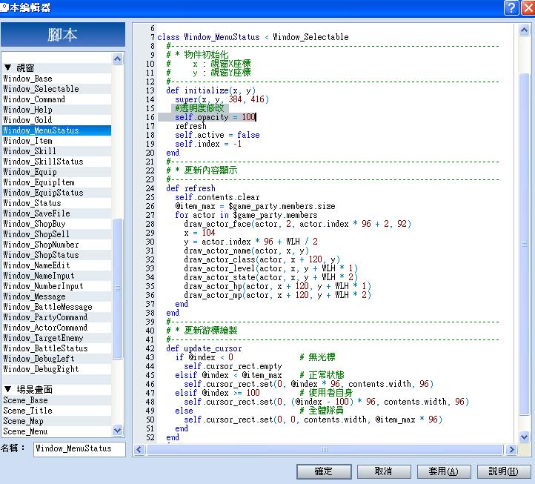Click the 套用(A) button
Screen dimensions: 535x484
coord(444,471)
